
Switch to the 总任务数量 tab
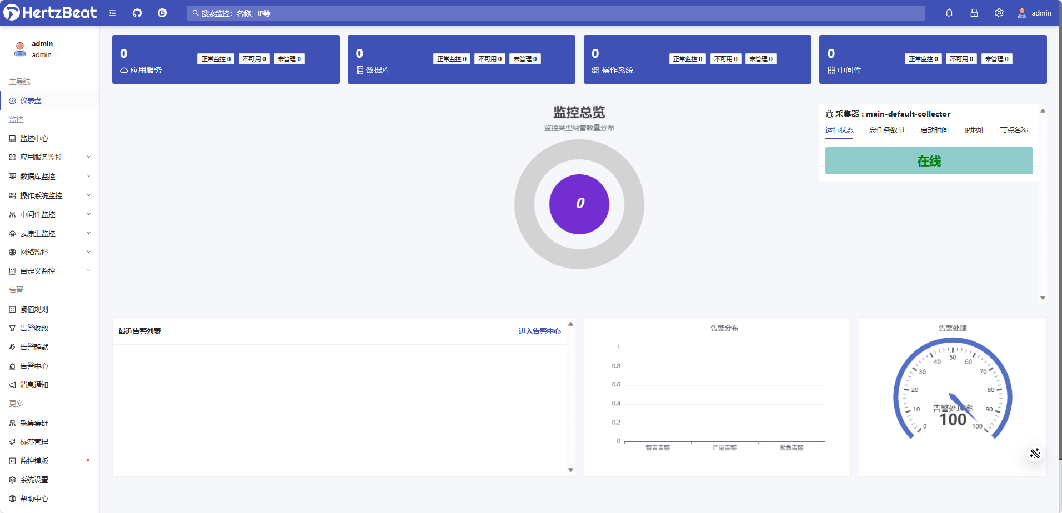click(x=886, y=130)
